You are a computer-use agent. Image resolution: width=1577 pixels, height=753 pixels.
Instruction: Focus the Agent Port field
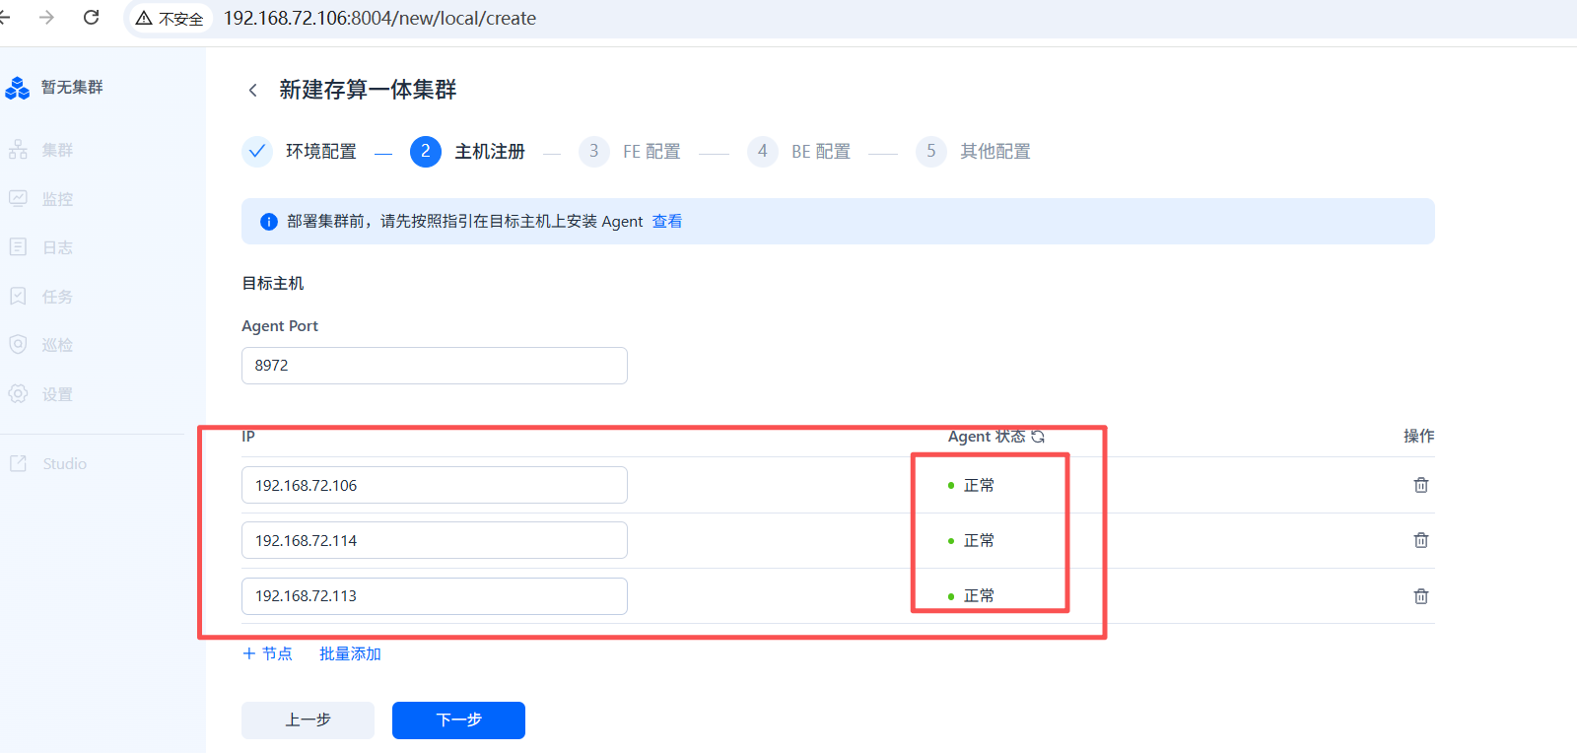(434, 366)
